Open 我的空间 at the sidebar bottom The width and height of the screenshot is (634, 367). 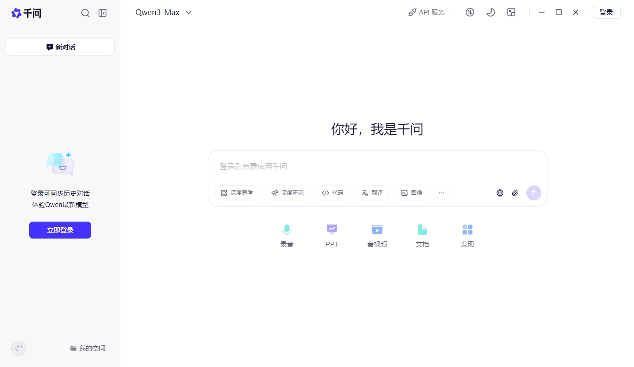pos(87,348)
